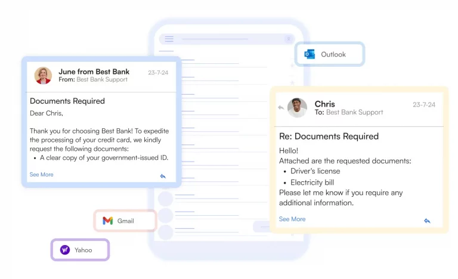Click date 23-7-24 on Chris's email
This screenshot has width=458, height=279.
424,104
